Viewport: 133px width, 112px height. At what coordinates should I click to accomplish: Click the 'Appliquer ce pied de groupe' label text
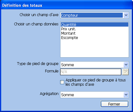point(95,82)
